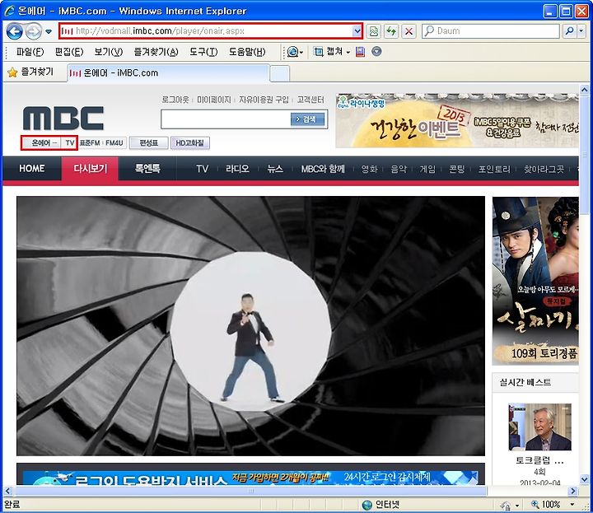Click the 살짜기 musical ad banner

(x=535, y=281)
